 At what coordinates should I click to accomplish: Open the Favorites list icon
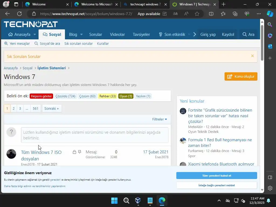pyautogui.click(x=223, y=14)
